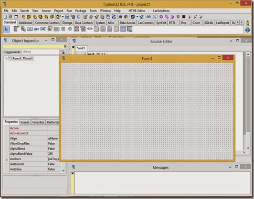Screen dimensions: 254x199
Task: Choose the TLabel (Abc) component
Action: pyautogui.click(x=36, y=29)
